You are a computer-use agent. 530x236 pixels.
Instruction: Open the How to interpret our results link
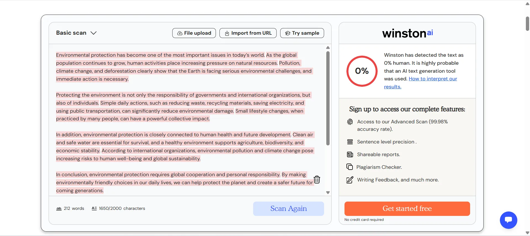coord(433,79)
